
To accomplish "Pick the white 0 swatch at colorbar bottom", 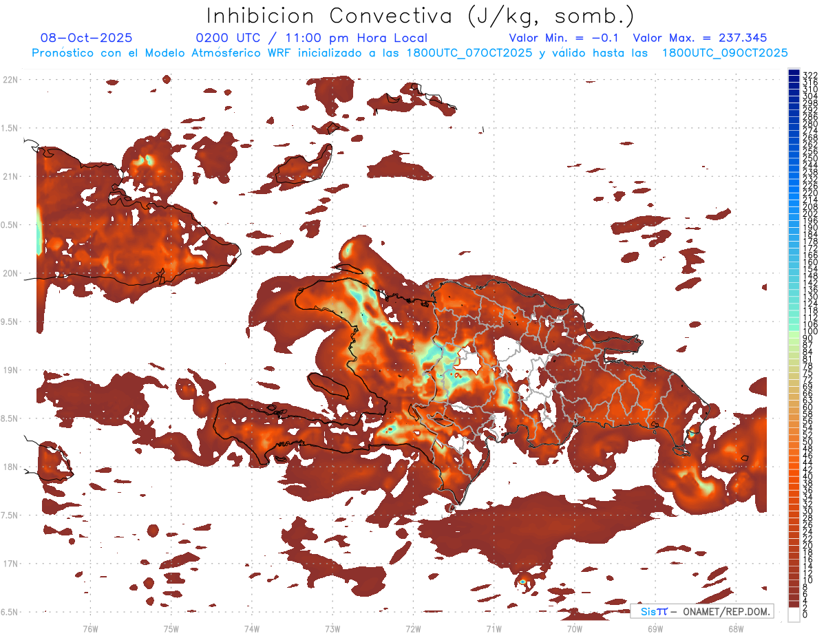I will coord(794,615).
